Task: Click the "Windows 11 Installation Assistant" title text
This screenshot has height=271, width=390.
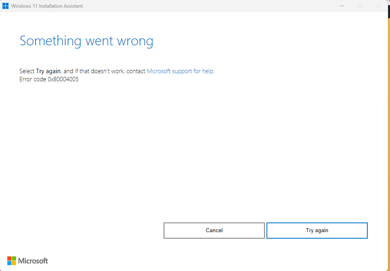Action: coord(47,6)
